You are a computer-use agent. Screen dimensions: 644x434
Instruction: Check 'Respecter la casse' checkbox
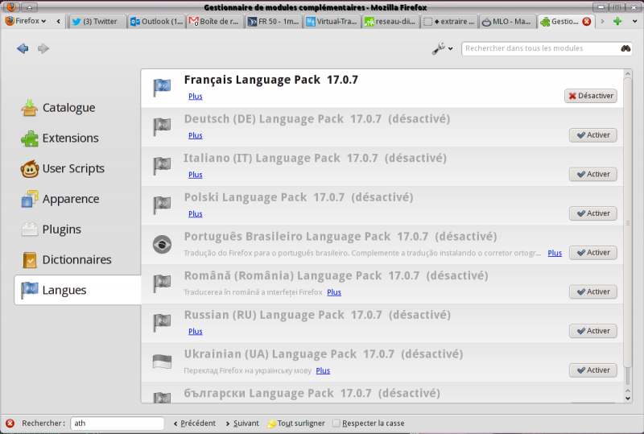tap(336, 424)
